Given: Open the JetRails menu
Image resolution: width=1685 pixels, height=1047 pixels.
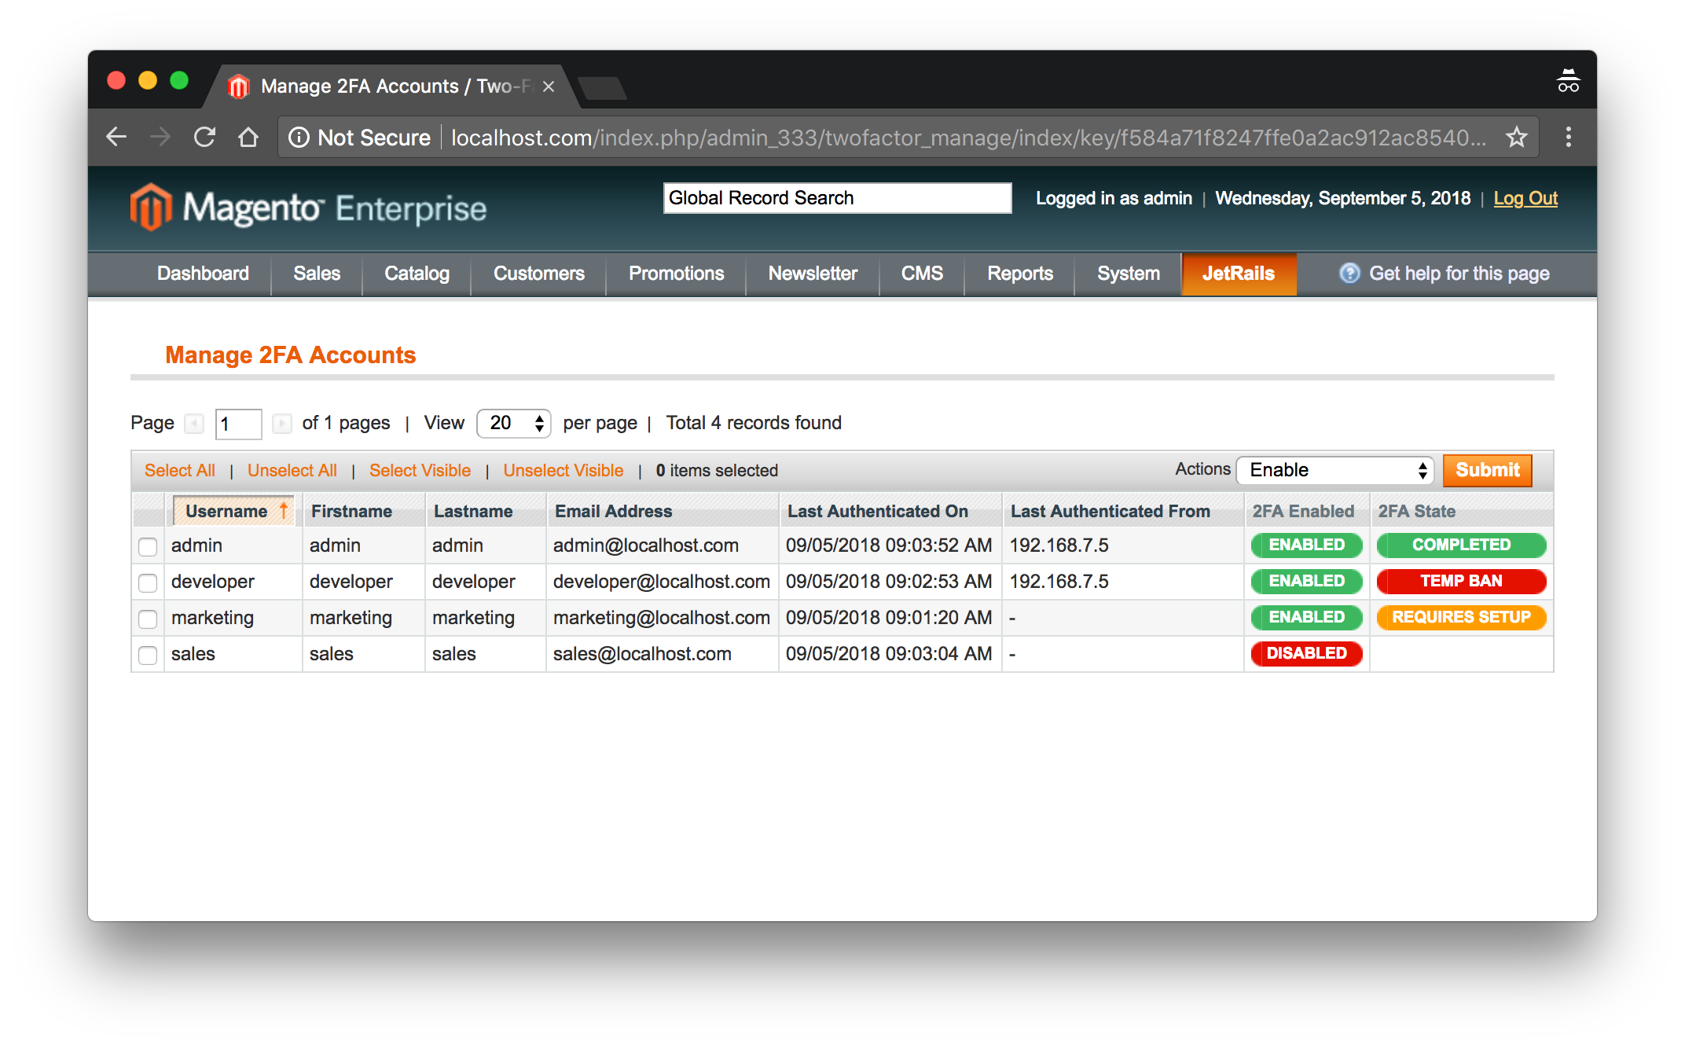Looking at the screenshot, I should (x=1238, y=274).
